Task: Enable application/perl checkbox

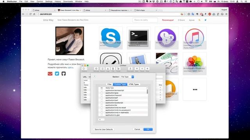Action: tap(102, 100)
